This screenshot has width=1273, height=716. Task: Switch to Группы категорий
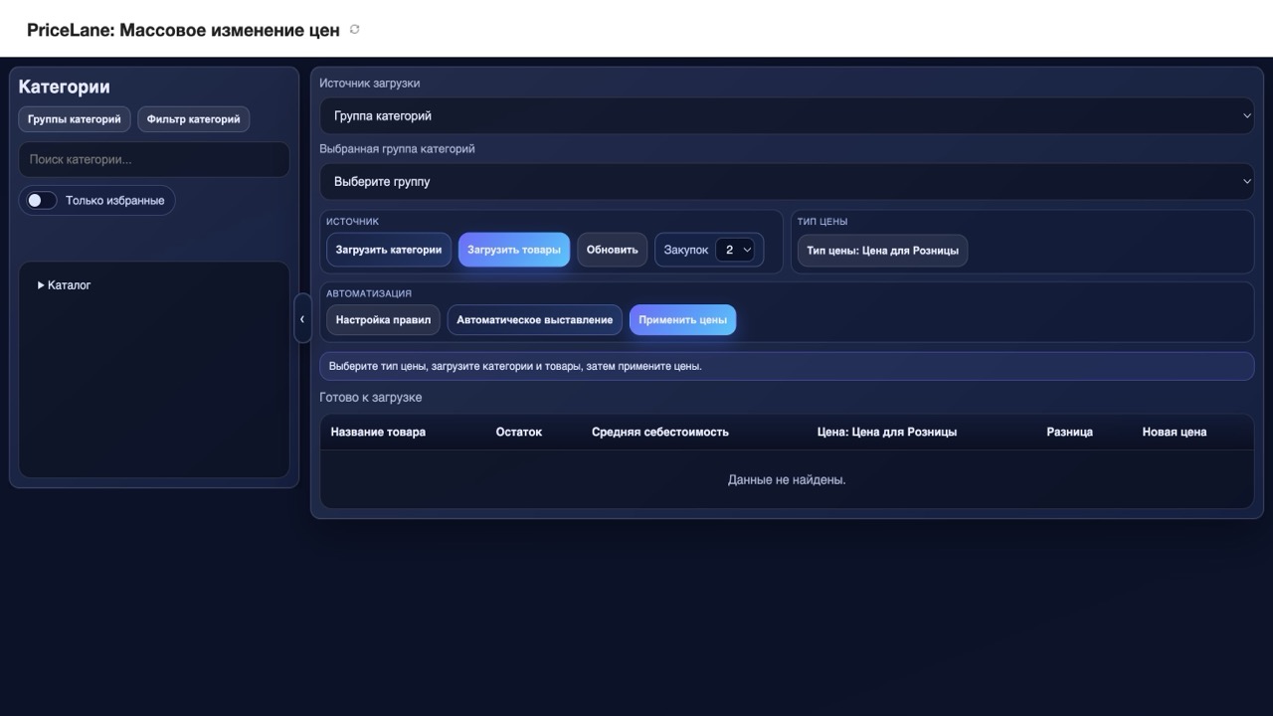75,119
